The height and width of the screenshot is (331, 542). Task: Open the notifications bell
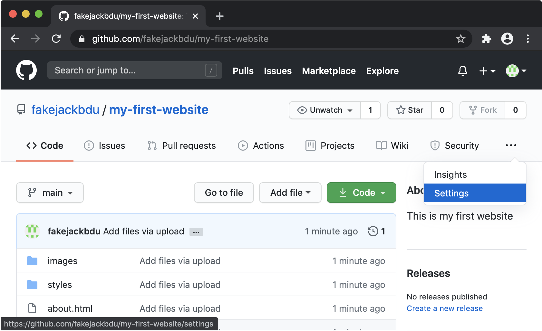point(462,71)
